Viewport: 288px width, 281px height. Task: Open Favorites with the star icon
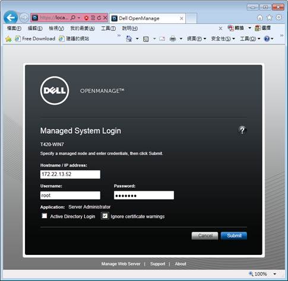click(x=269, y=18)
